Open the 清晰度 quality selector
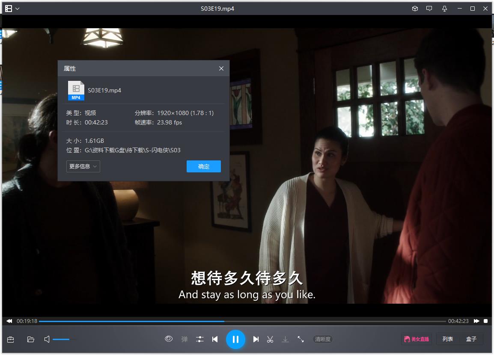 pyautogui.click(x=323, y=339)
